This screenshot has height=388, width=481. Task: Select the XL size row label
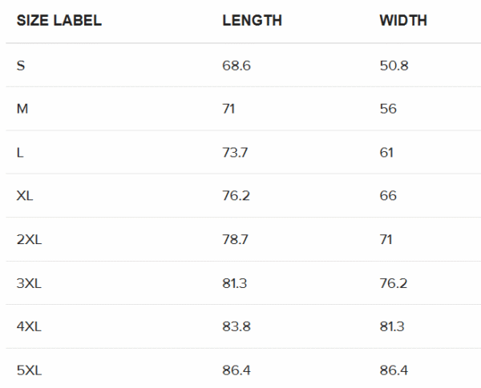coord(25,196)
